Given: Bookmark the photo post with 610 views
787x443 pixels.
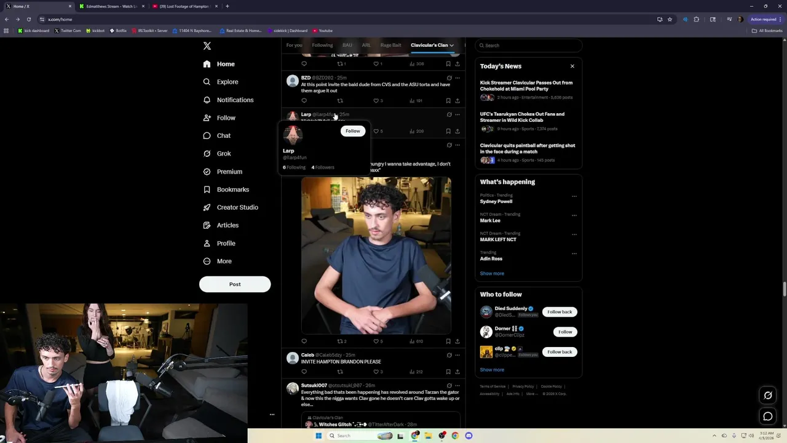Looking at the screenshot, I should pos(448,341).
